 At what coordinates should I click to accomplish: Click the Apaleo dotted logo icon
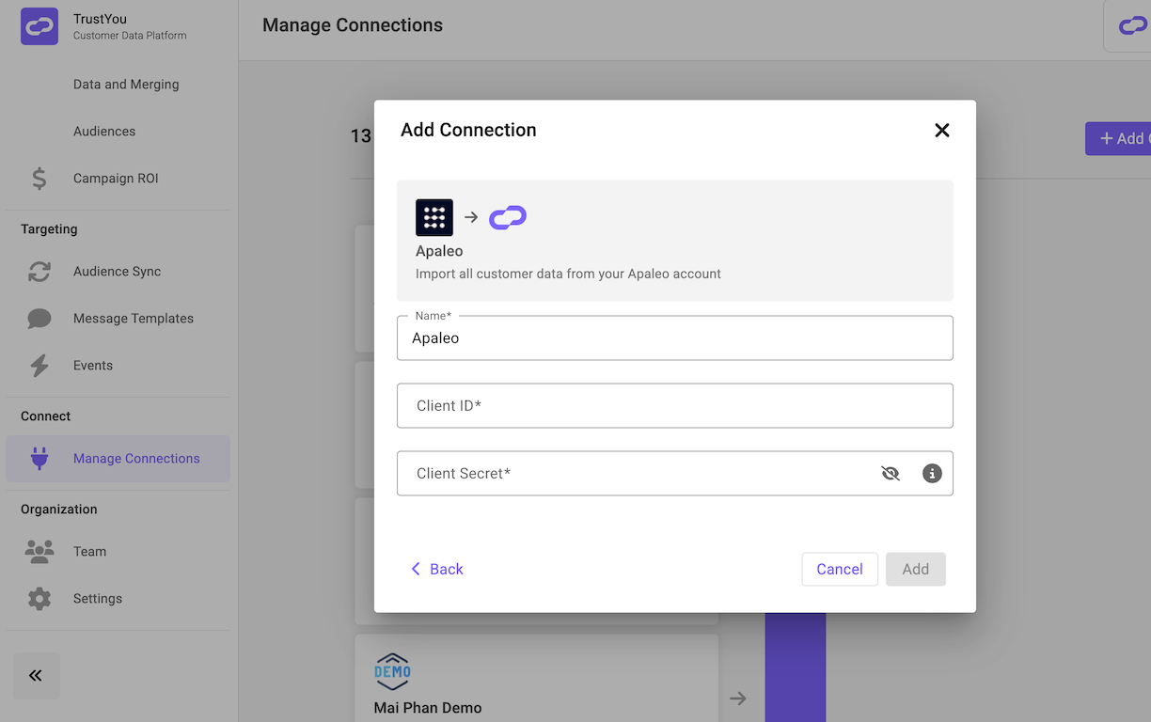pyautogui.click(x=434, y=217)
